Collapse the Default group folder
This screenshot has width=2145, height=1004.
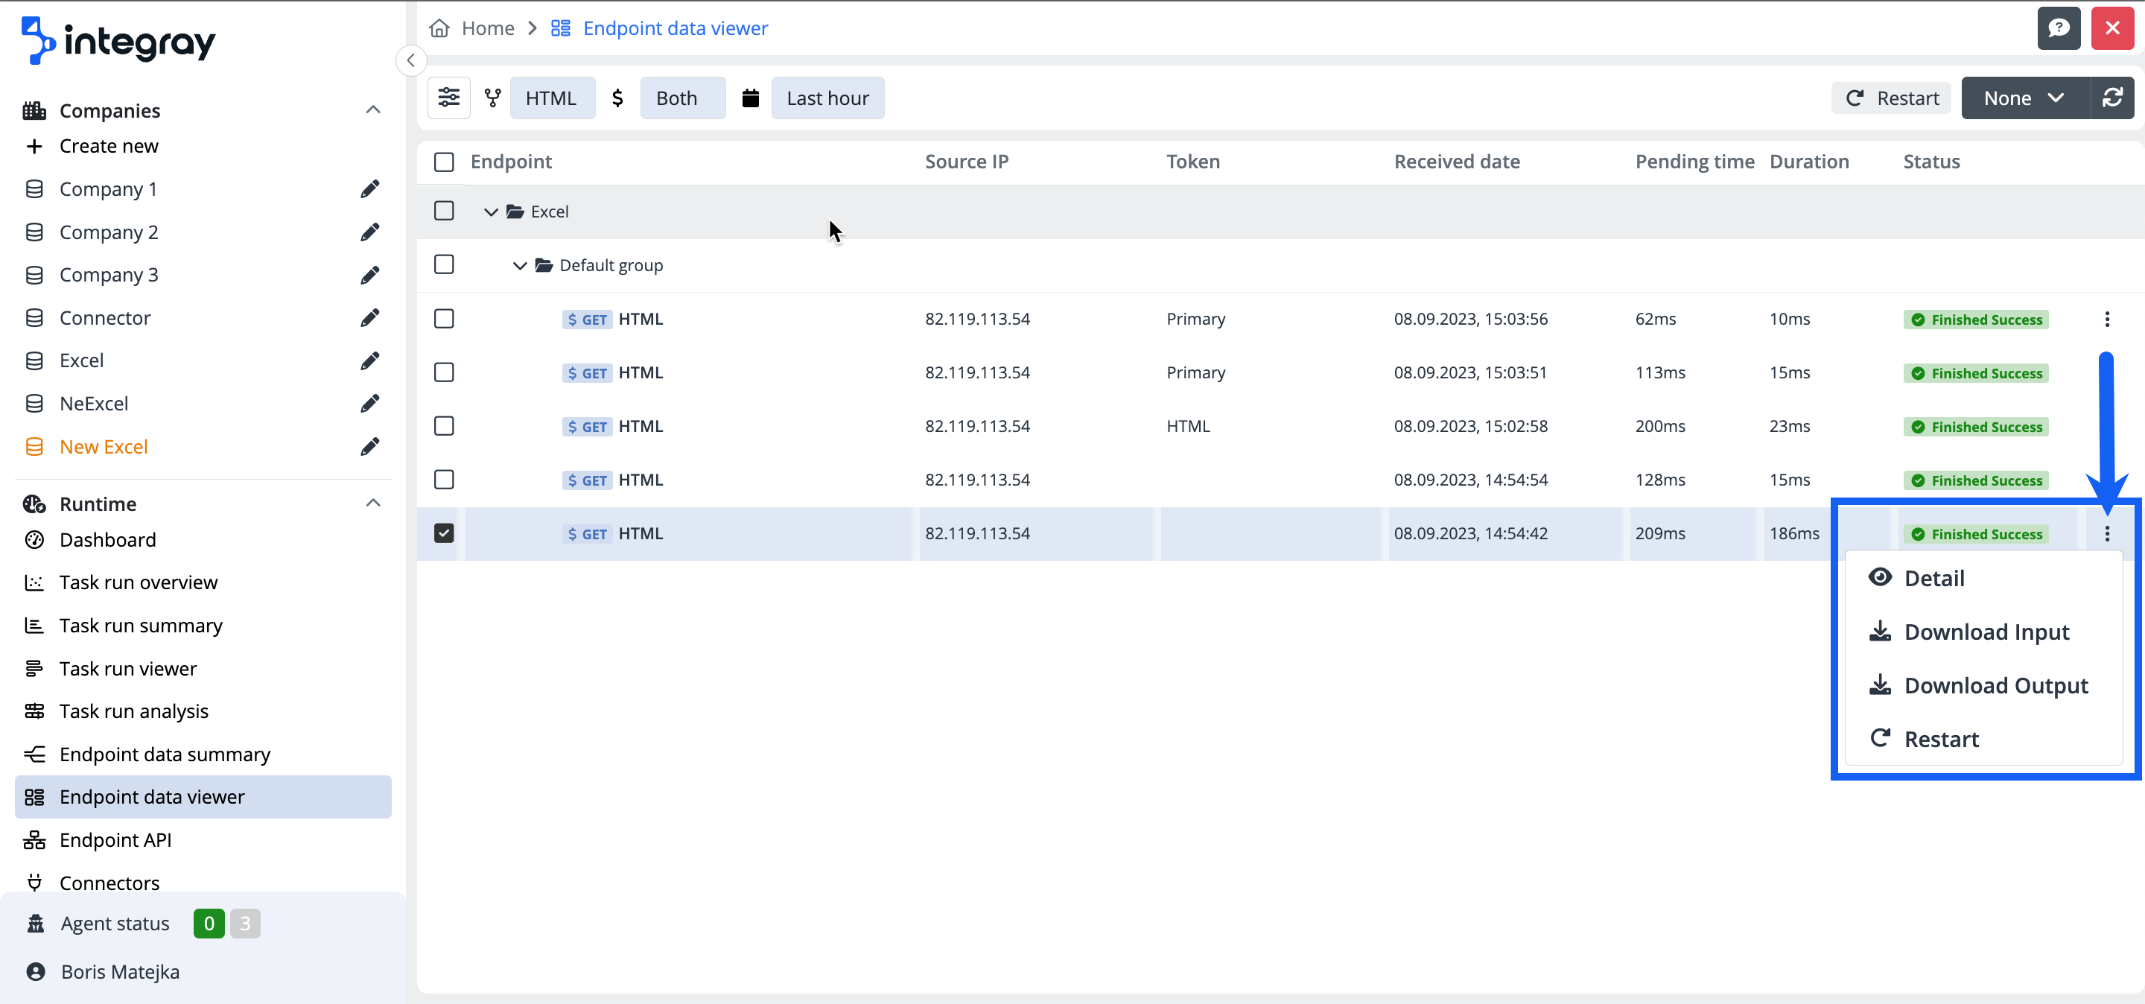pos(520,266)
